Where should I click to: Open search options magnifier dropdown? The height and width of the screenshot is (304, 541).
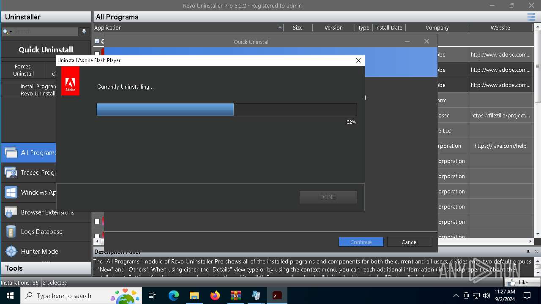click(7, 32)
